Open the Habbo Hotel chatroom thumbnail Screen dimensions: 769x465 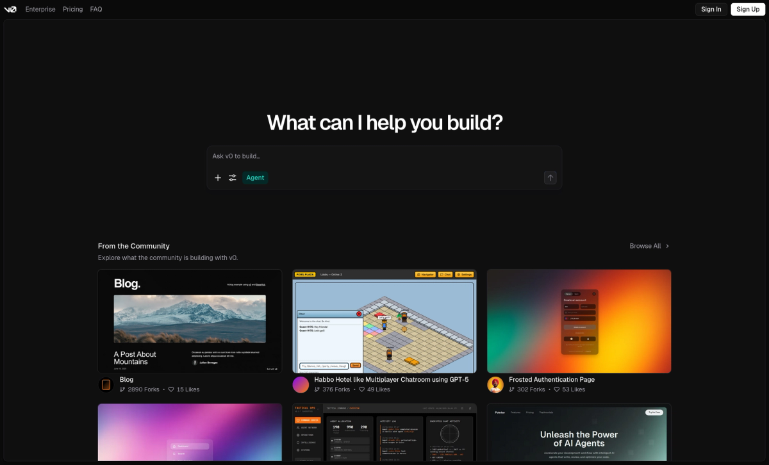[x=384, y=321]
